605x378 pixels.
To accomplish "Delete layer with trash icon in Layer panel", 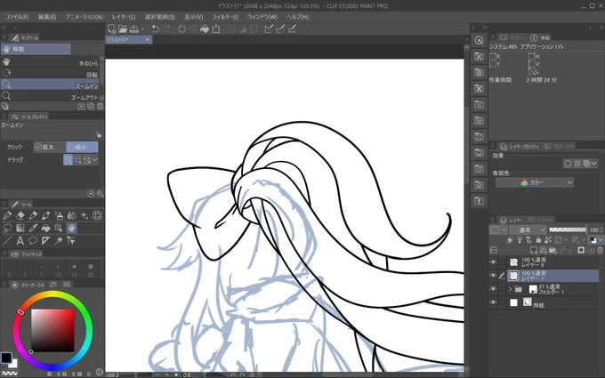I will [600, 250].
